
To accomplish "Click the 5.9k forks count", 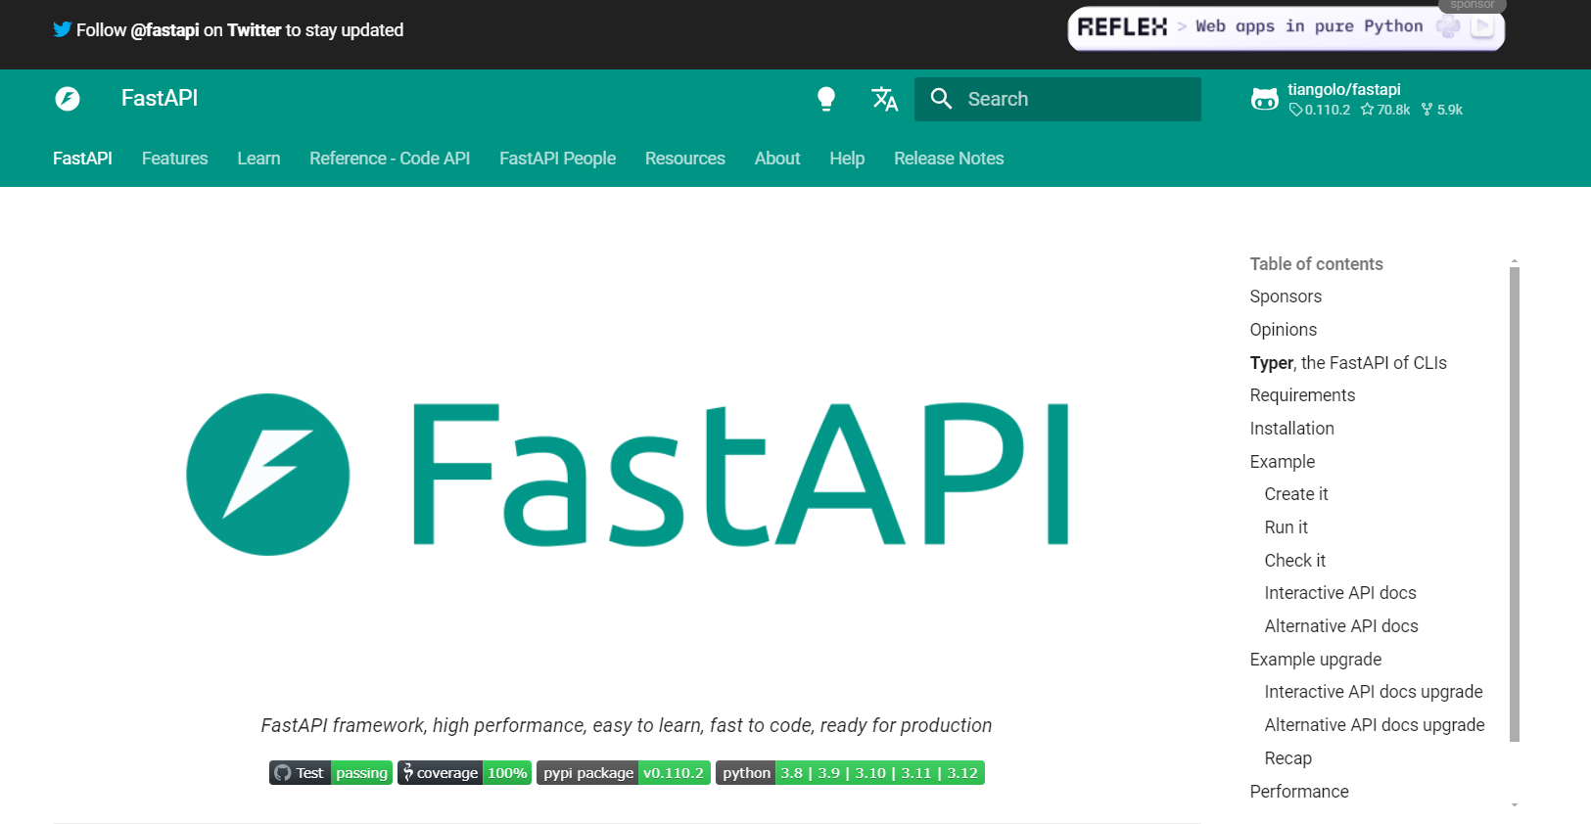I will tap(1441, 110).
